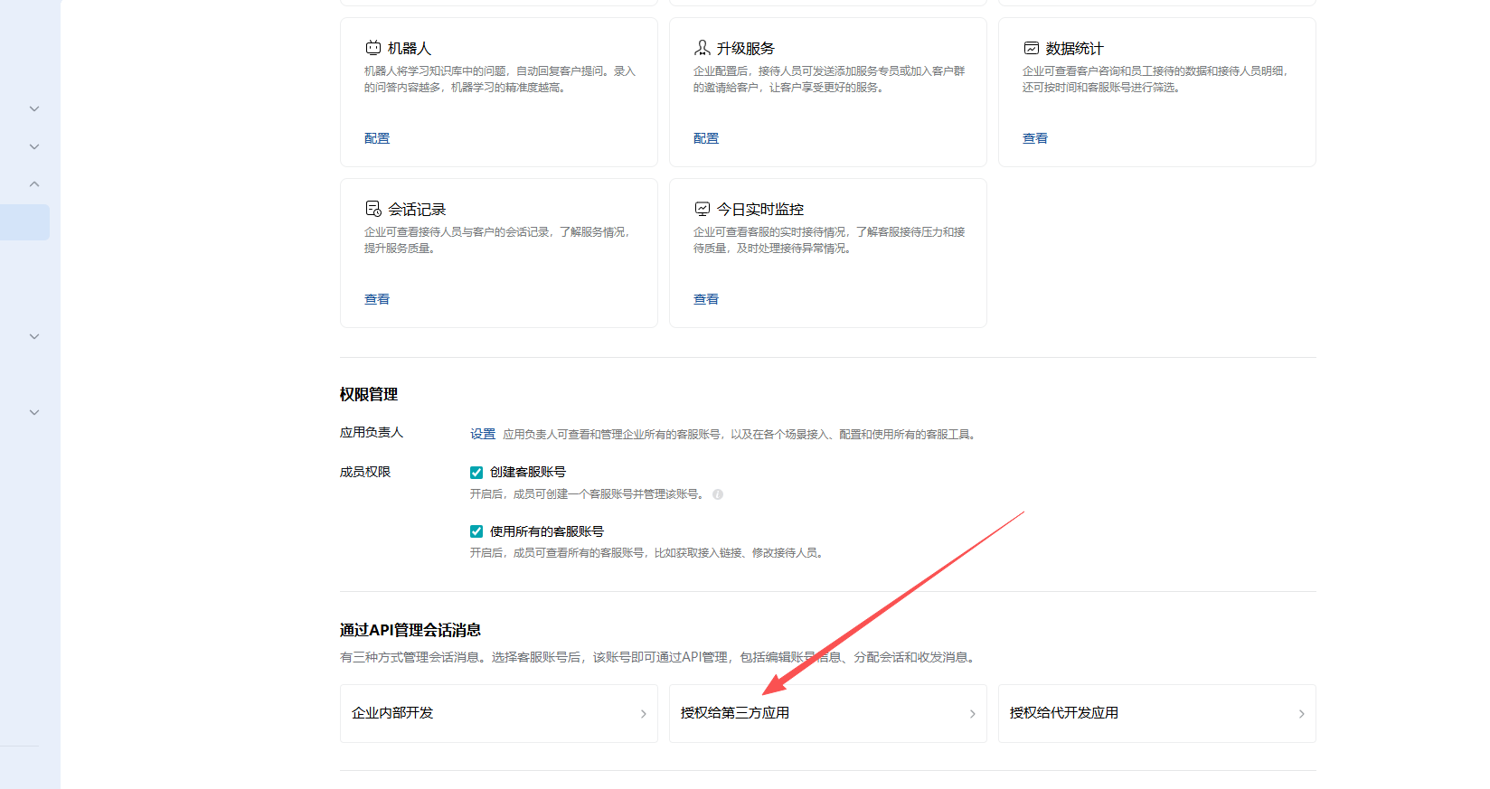Click the info icon after 创建客服账号 description
The height and width of the screenshot is (789, 1490).
[718, 494]
